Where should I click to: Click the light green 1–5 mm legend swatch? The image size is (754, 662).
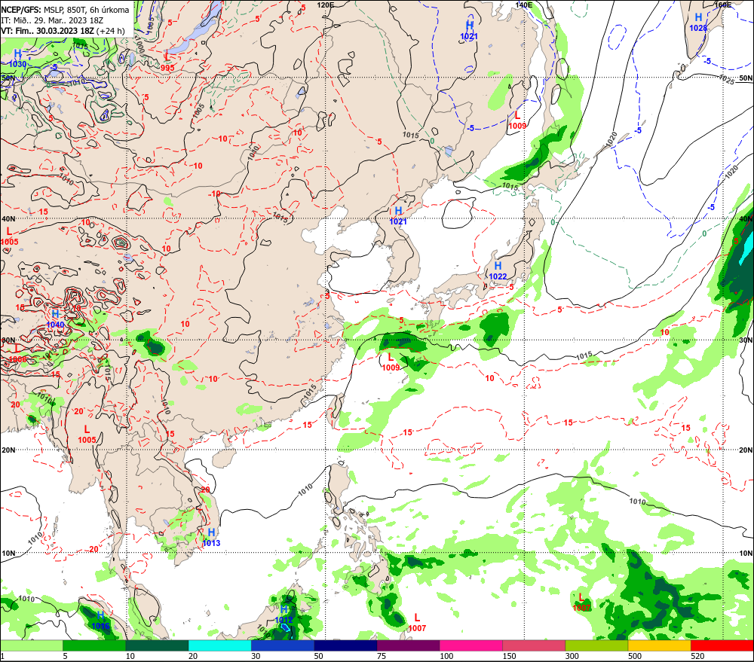coord(31,645)
